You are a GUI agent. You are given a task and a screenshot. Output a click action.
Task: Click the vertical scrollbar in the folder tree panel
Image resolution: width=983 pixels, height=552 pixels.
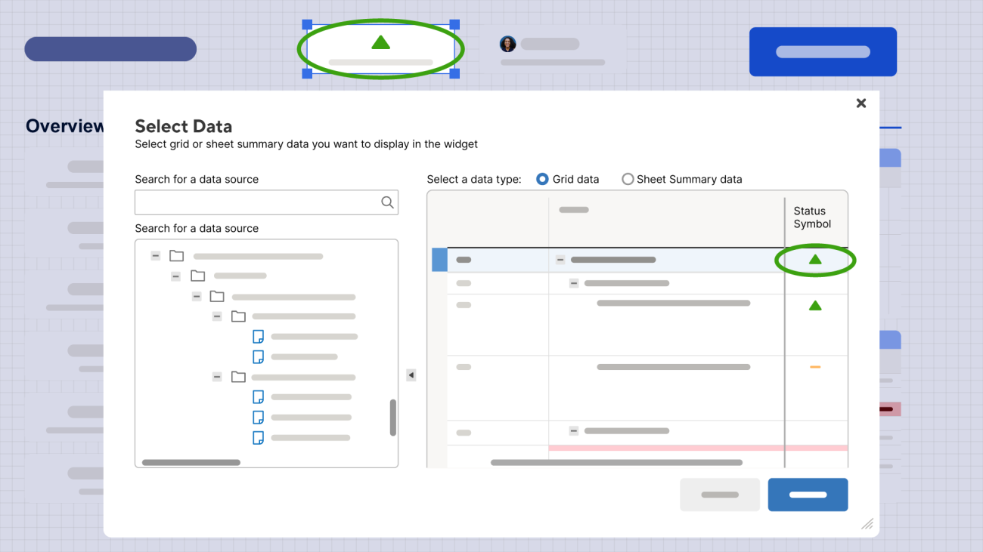393,419
